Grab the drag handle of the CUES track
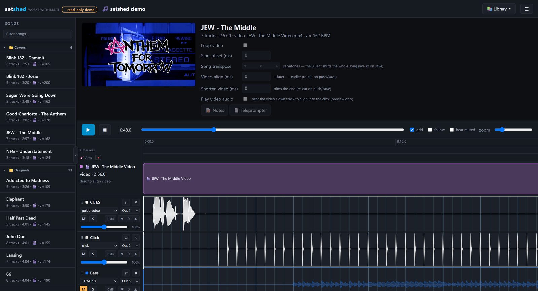538x291 pixels. coord(82,202)
